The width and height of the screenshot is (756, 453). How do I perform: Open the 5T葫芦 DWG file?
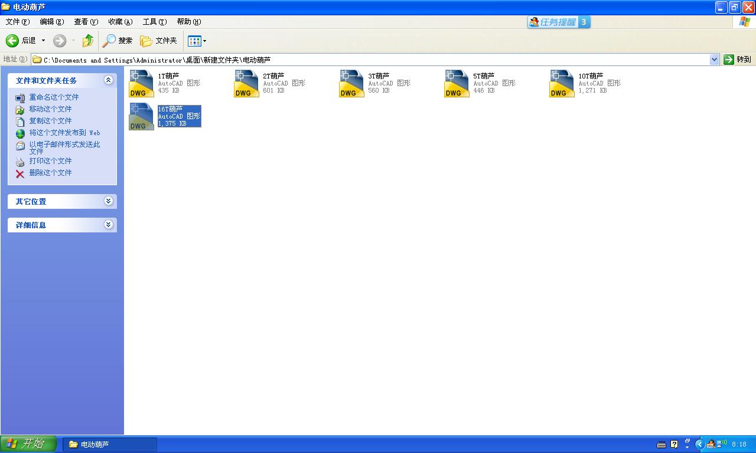click(456, 83)
